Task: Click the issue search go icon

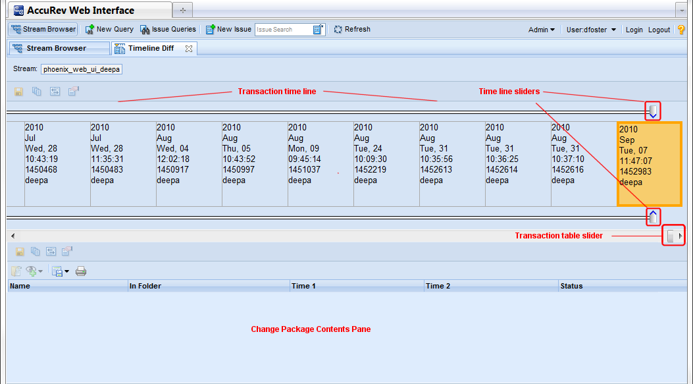Action: pos(319,30)
